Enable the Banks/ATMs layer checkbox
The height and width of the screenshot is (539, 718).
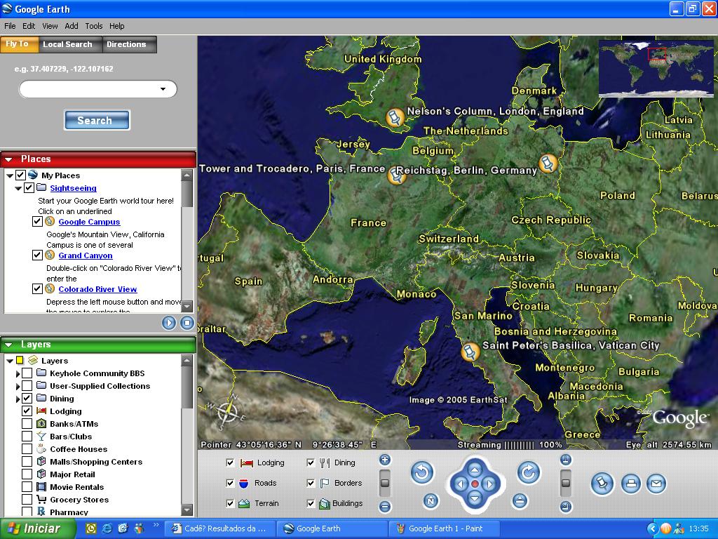pos(27,423)
